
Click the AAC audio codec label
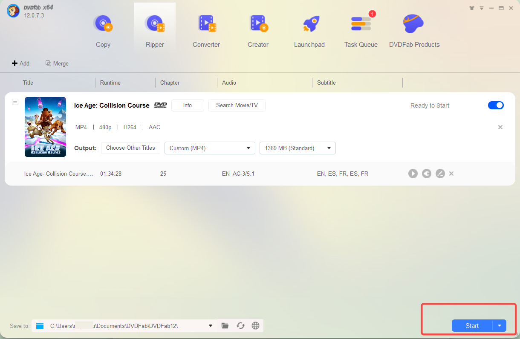coord(155,127)
